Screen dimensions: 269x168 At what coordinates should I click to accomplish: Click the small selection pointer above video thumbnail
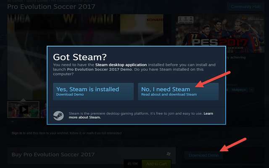pos(23,100)
